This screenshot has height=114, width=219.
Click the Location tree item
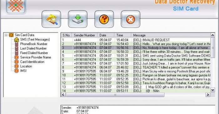[26, 66]
